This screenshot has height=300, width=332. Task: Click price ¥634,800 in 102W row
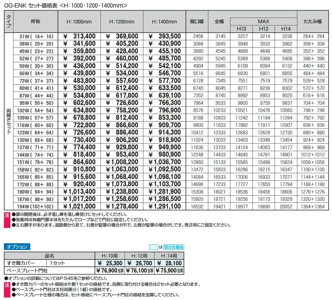coord(80,110)
